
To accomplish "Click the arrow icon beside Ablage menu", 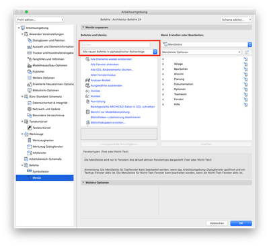I will (x=245, y=64).
